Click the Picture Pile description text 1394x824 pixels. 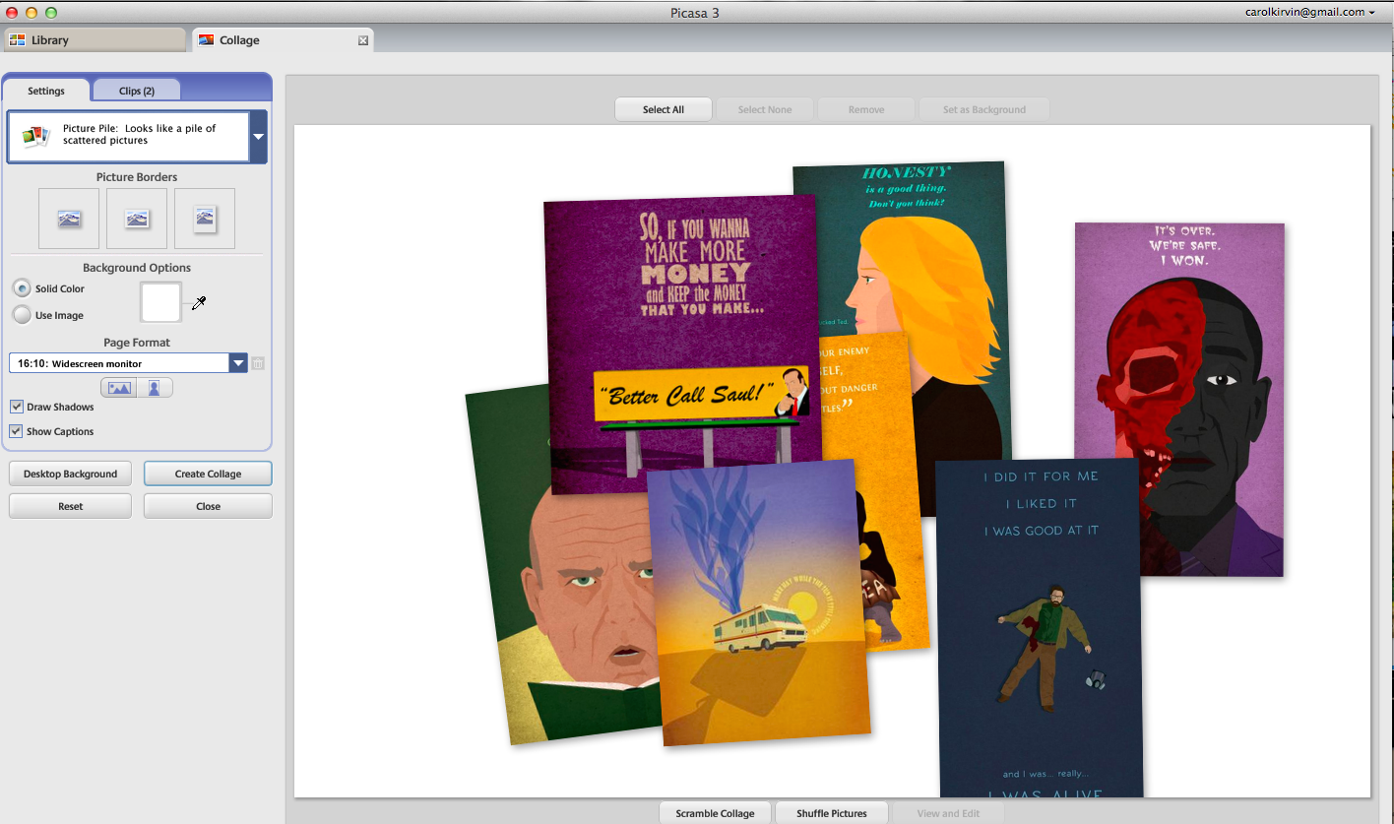pyautogui.click(x=139, y=134)
